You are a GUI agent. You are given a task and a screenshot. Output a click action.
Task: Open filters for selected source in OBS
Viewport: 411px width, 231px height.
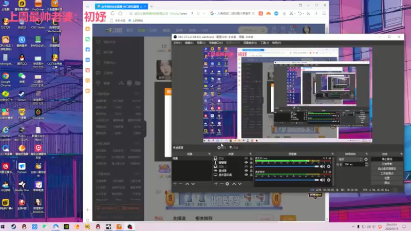click(234, 148)
